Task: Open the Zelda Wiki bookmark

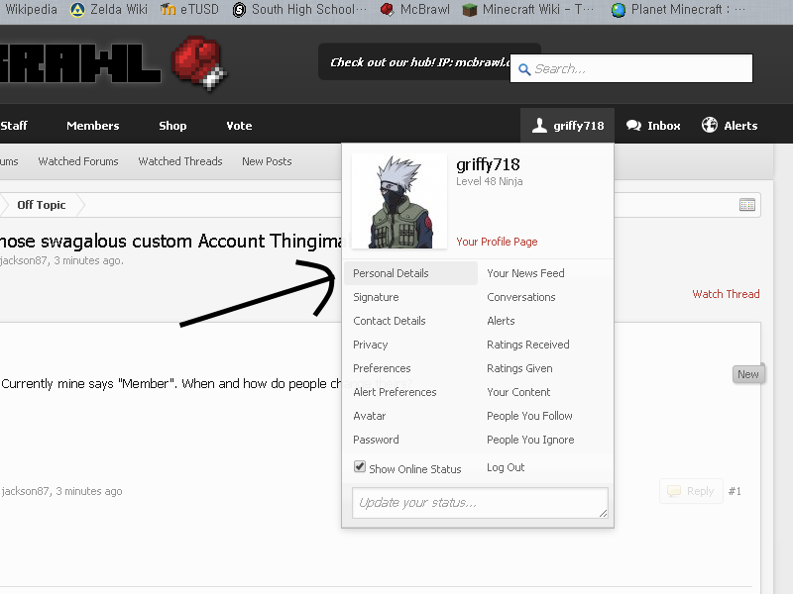Action: pos(109,10)
